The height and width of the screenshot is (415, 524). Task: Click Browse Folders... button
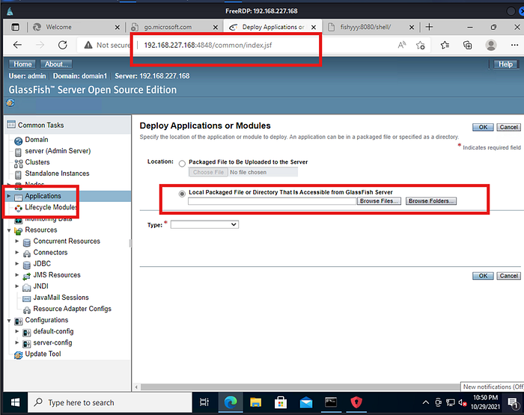point(431,201)
